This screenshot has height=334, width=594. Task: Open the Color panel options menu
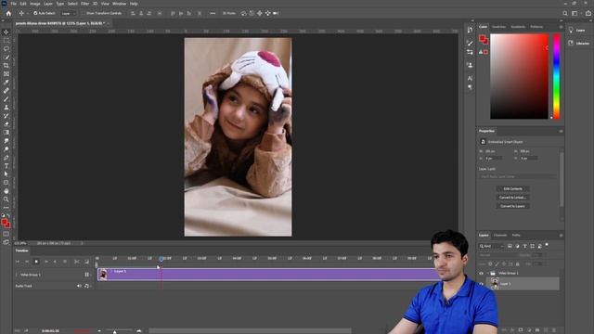[x=561, y=27]
